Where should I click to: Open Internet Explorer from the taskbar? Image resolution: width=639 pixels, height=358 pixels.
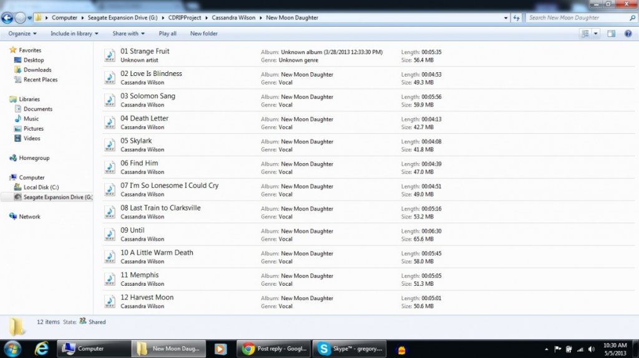click(42, 349)
